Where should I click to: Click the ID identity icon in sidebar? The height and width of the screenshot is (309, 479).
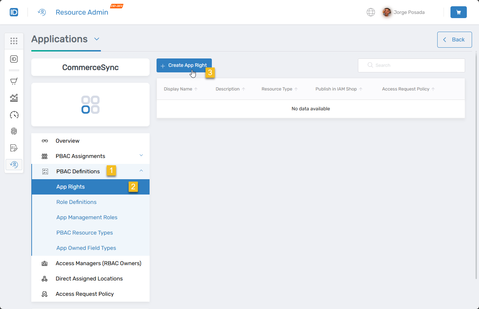14,59
